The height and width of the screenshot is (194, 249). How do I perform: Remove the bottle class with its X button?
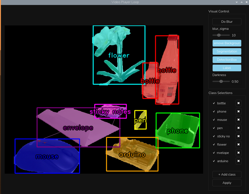pyautogui.click(x=238, y=103)
